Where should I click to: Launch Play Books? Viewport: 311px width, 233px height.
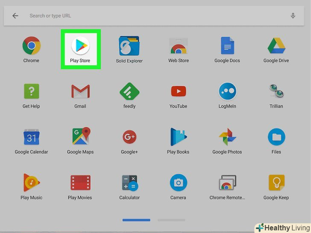click(178, 137)
